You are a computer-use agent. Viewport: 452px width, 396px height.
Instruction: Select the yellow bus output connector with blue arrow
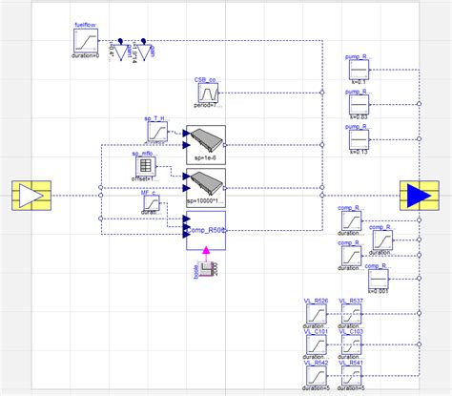[420, 196]
